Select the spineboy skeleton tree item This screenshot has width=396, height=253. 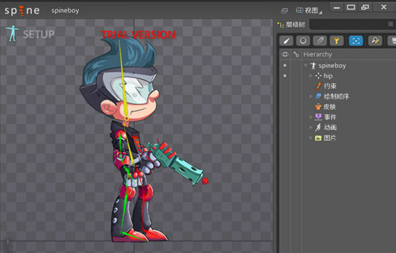(x=332, y=66)
